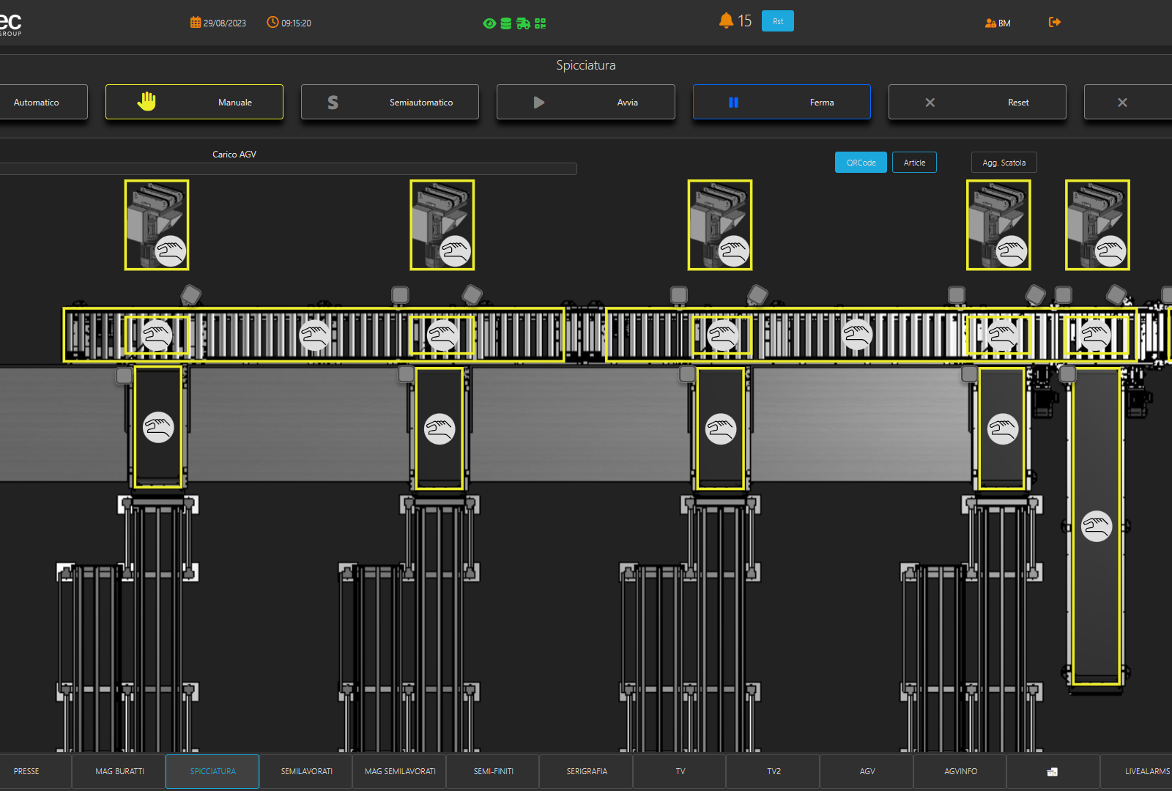Click hand icon on third vertical belt
The width and height of the screenshot is (1172, 791).
(721, 429)
